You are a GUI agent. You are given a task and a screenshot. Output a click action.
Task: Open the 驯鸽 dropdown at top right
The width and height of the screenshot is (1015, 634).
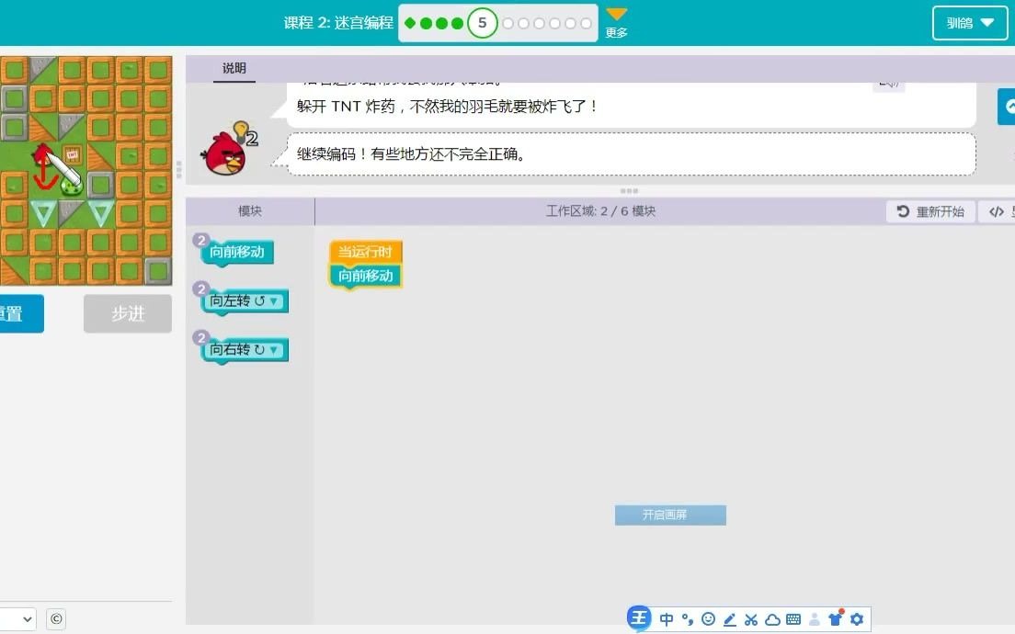tap(969, 23)
